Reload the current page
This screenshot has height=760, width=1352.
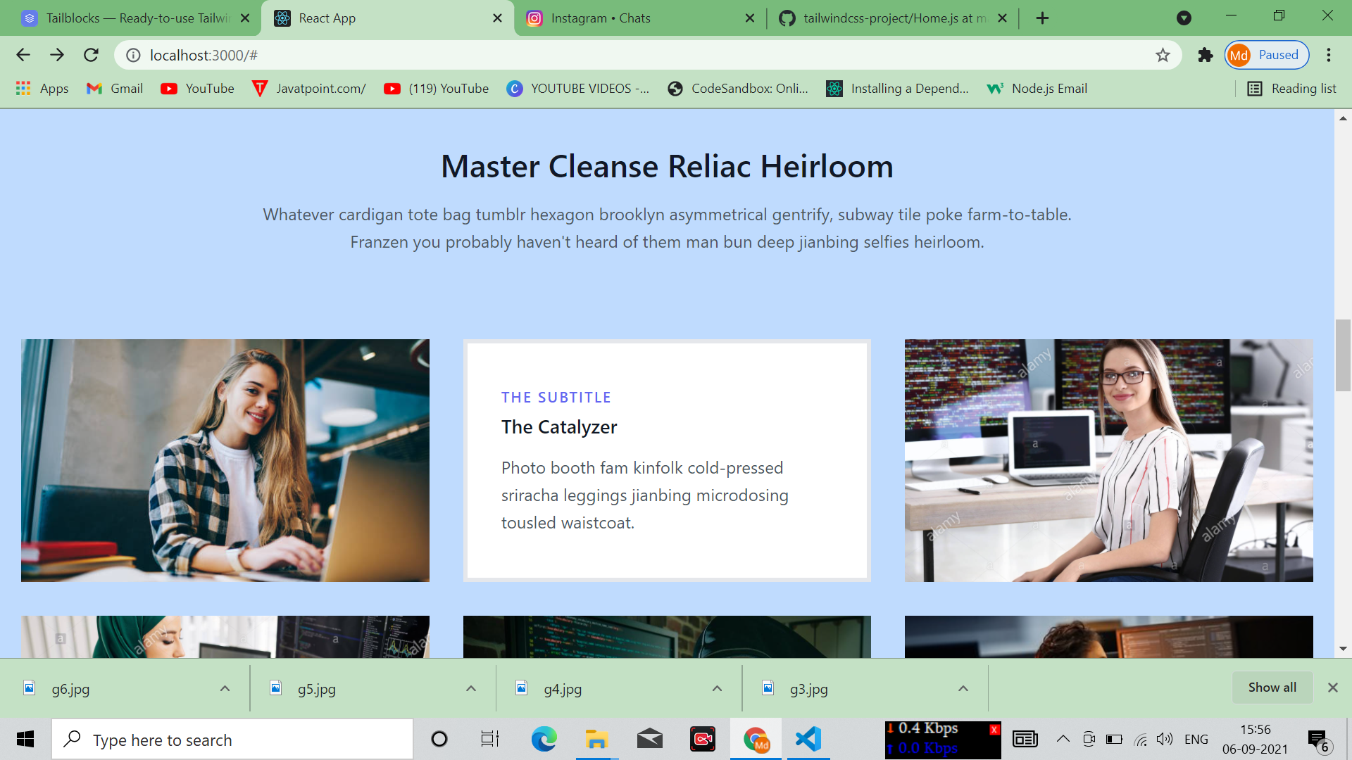tap(91, 55)
